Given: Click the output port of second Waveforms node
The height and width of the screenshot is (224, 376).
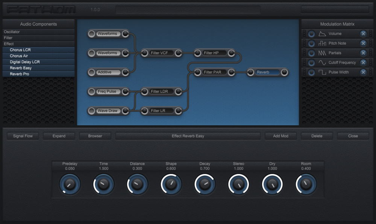Looking at the screenshot, I should (x=125, y=53).
